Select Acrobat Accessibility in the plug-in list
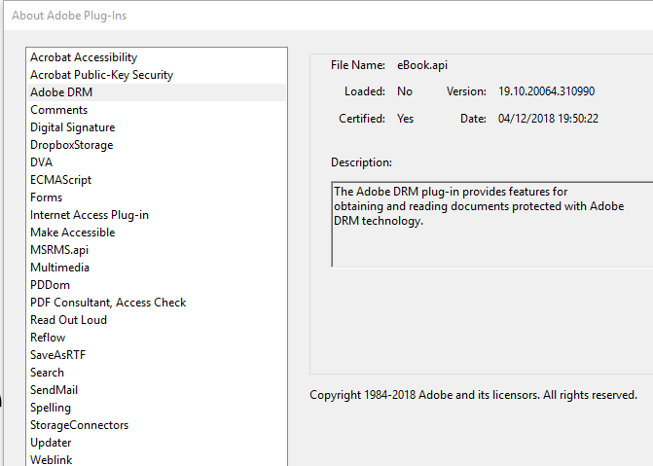The height and width of the screenshot is (466, 653). coord(84,57)
